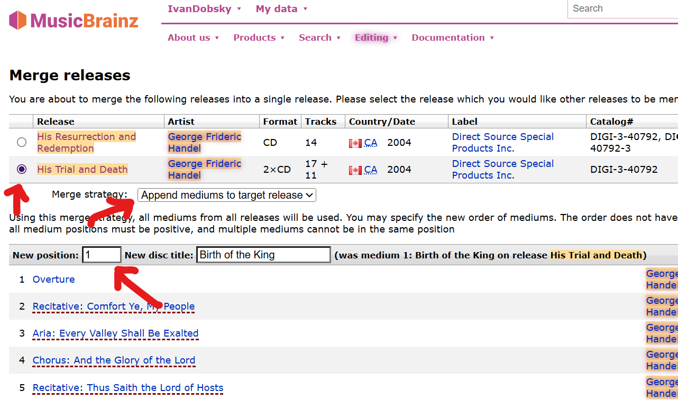Select His Trial and Death radio button

coord(22,169)
